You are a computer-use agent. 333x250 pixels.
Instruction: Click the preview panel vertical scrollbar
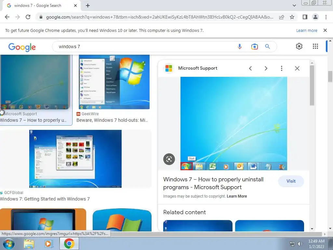coord(312,86)
